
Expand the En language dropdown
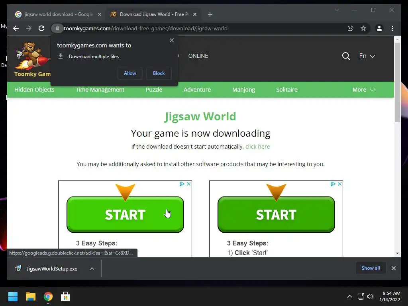[x=367, y=56]
